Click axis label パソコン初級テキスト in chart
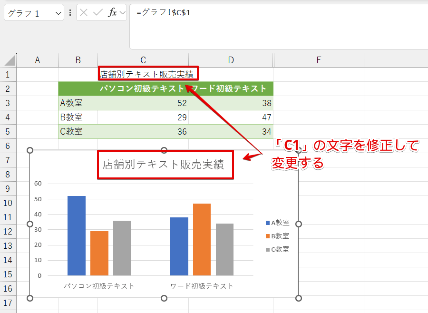The width and height of the screenshot is (428, 313). 99,286
